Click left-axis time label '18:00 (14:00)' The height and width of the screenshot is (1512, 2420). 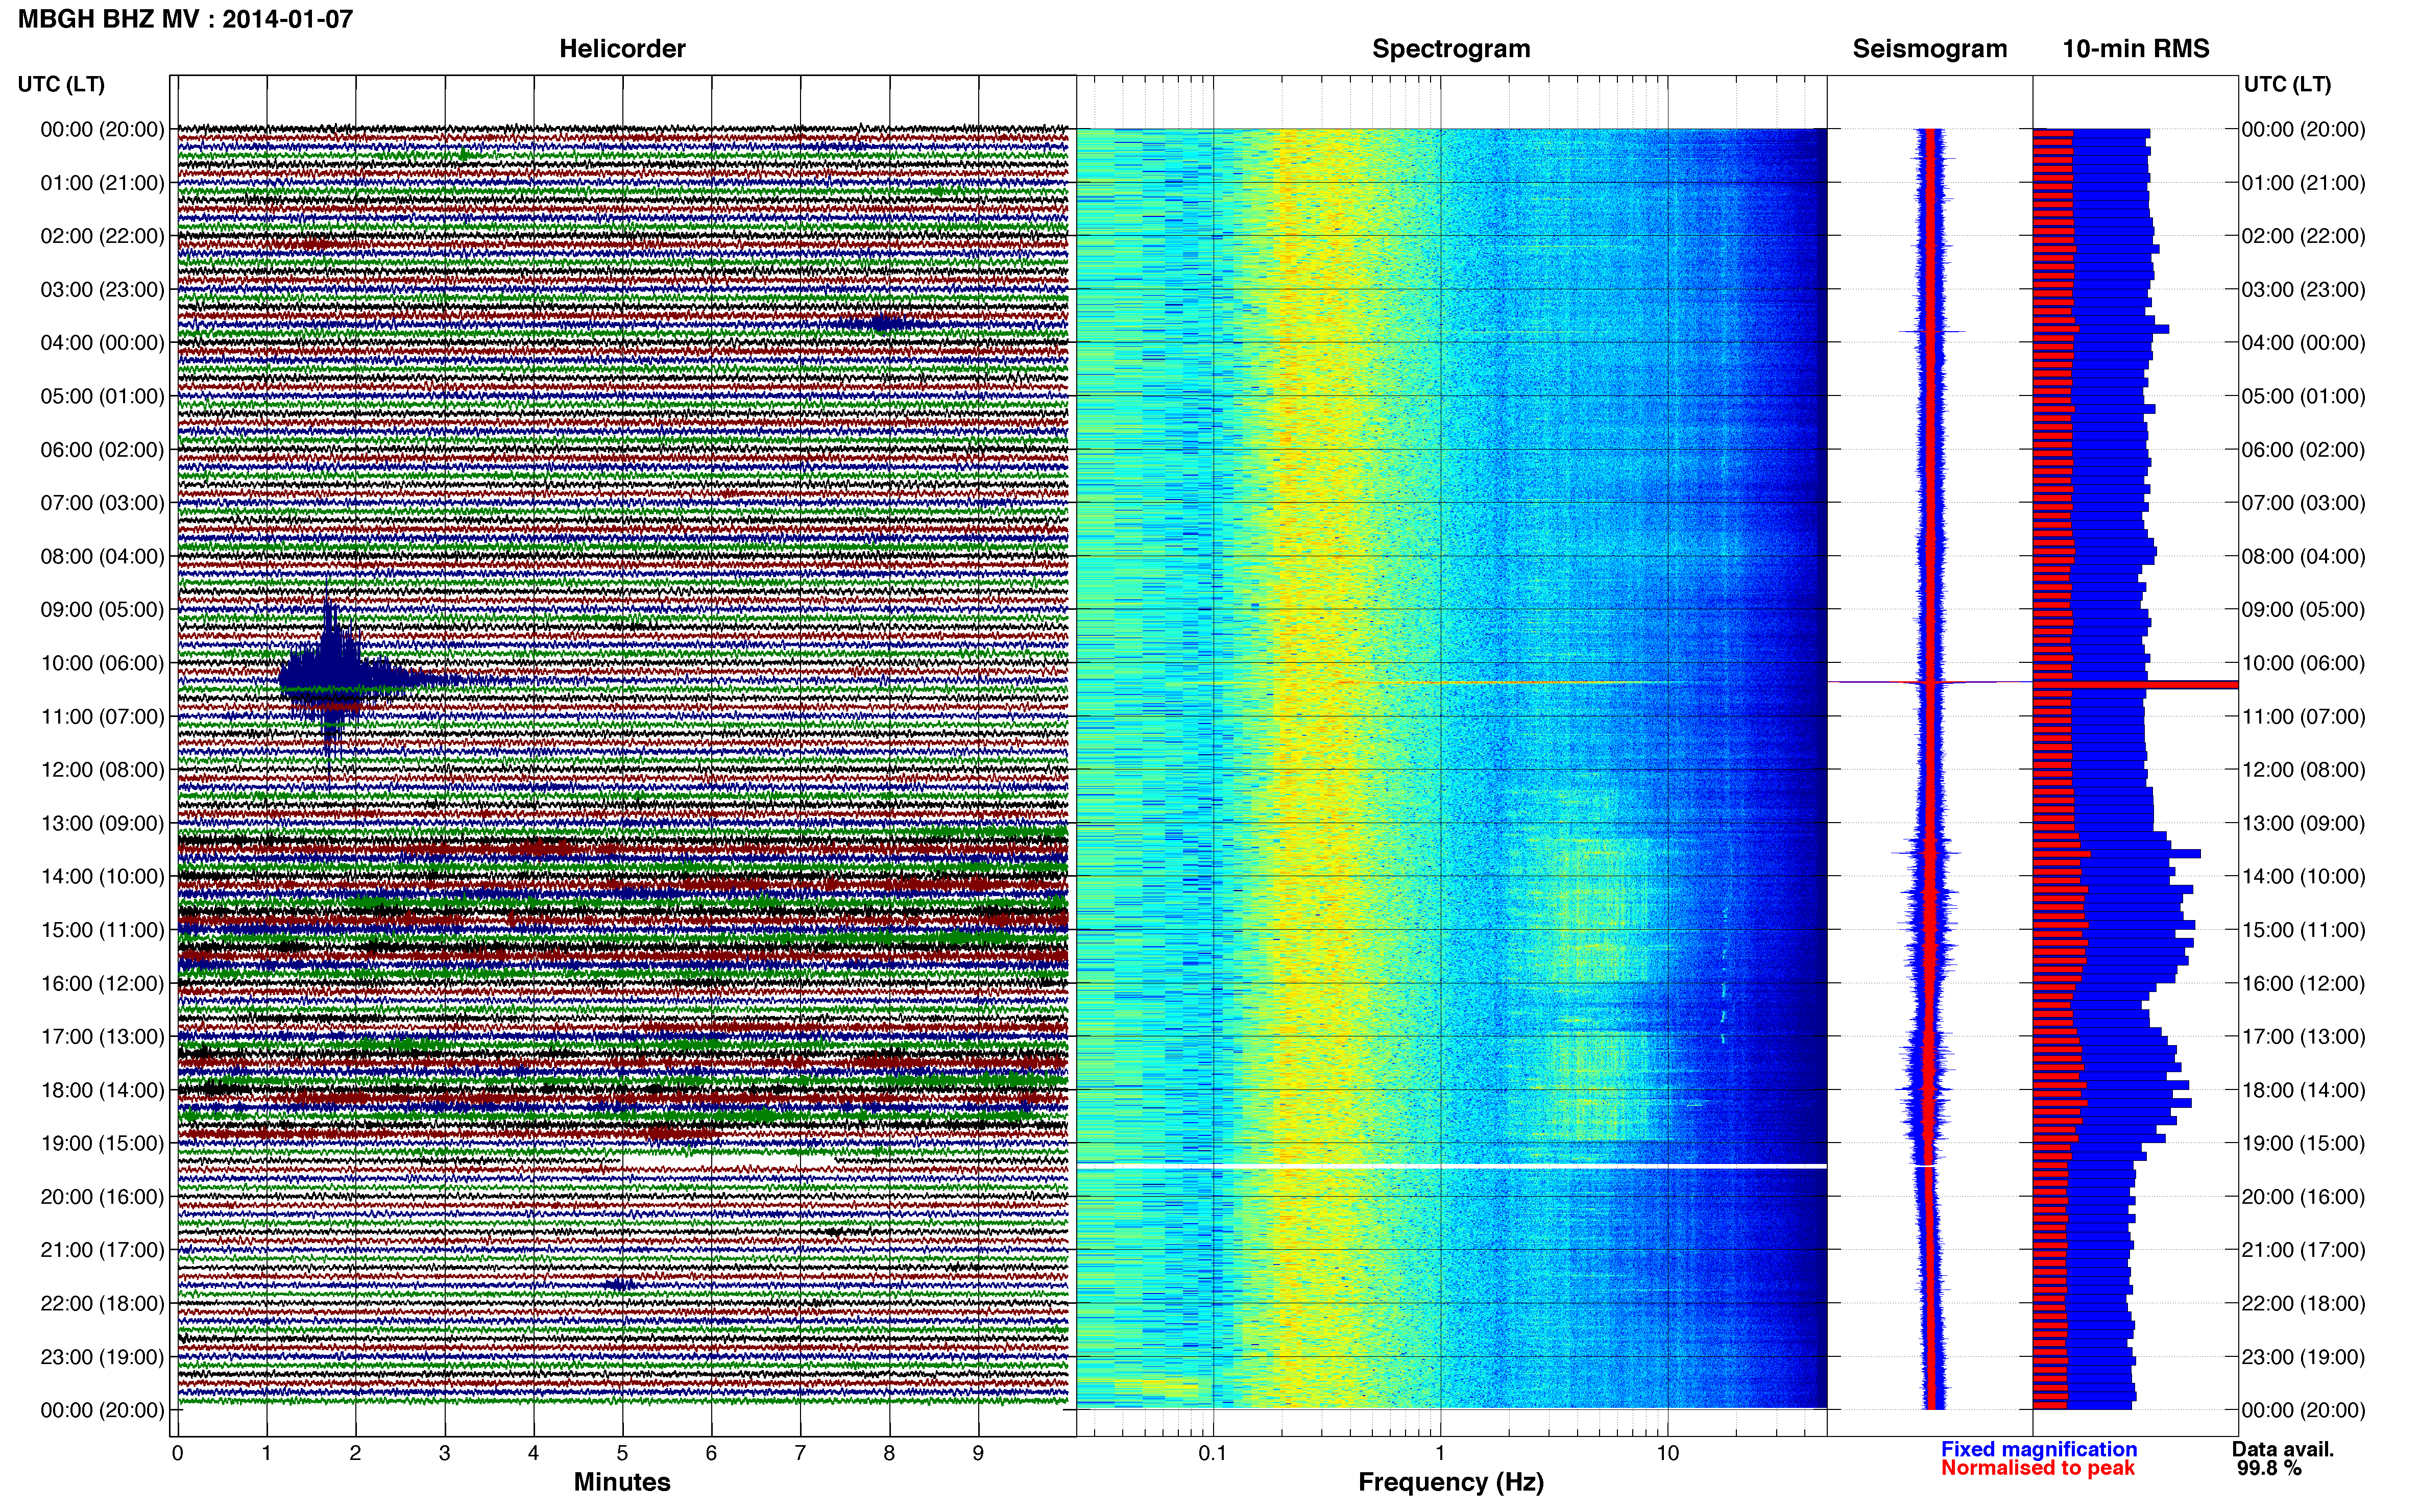102,1090
